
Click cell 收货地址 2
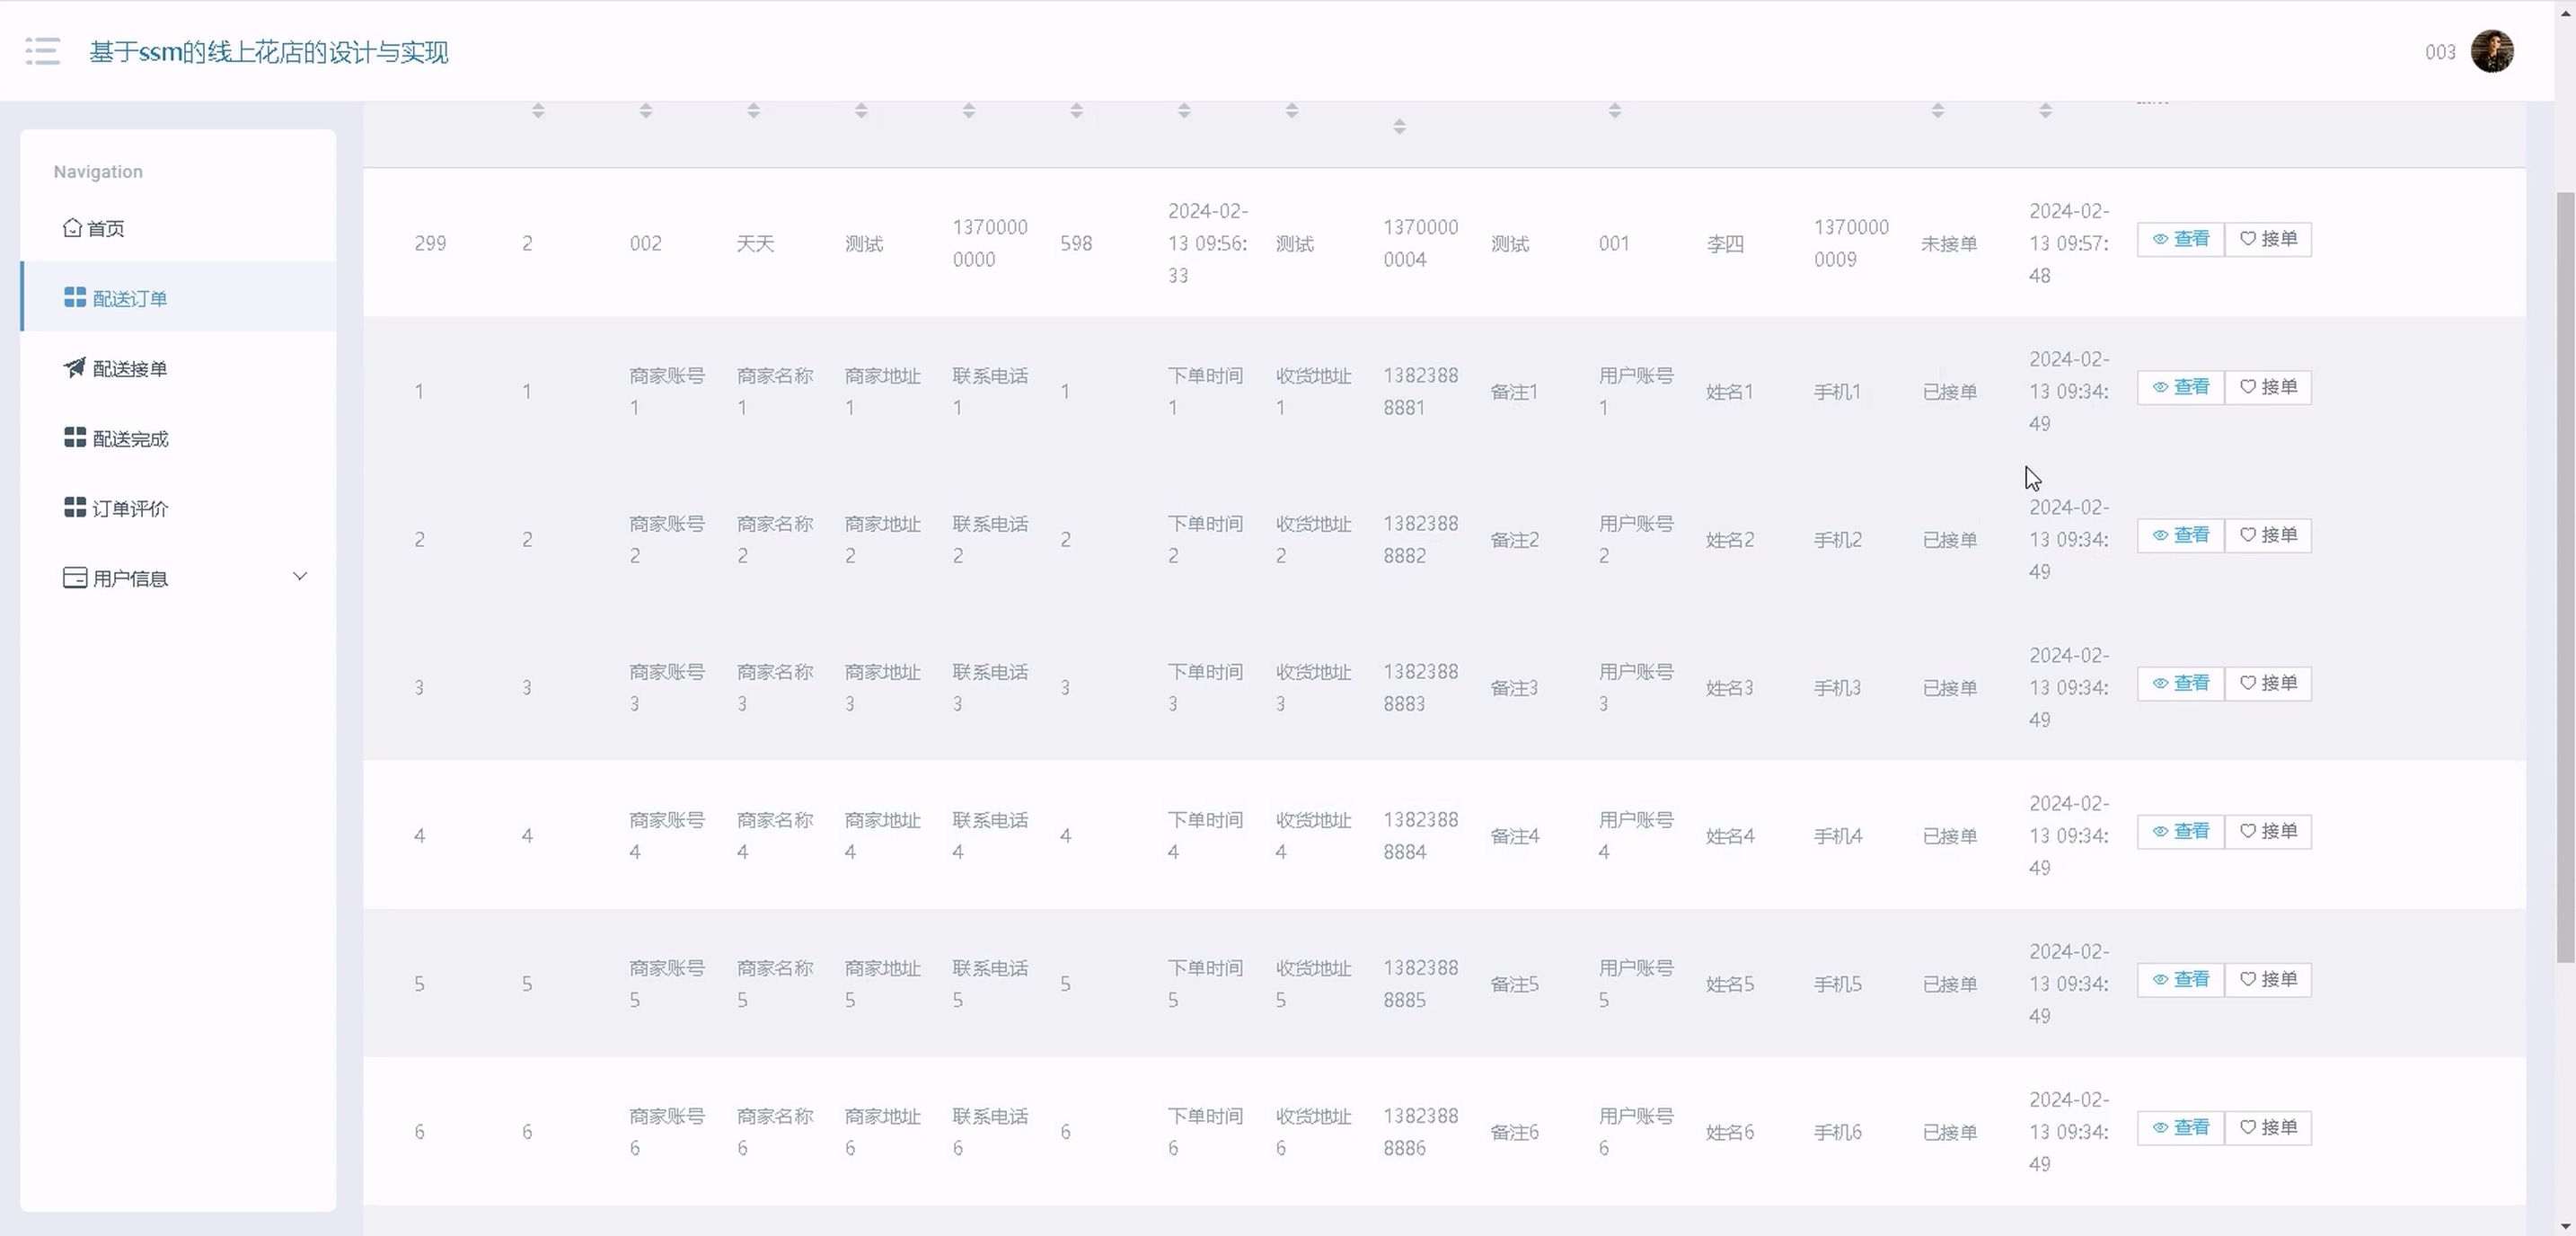(x=1313, y=540)
